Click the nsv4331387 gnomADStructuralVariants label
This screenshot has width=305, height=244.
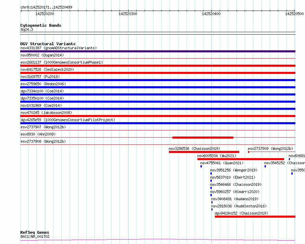point(58,48)
